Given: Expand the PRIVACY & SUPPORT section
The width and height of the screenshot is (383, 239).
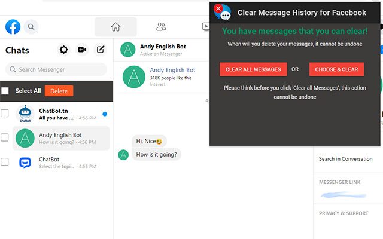Looking at the screenshot, I should [344, 213].
